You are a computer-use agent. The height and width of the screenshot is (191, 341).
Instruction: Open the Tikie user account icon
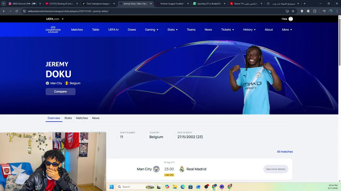(x=291, y=19)
